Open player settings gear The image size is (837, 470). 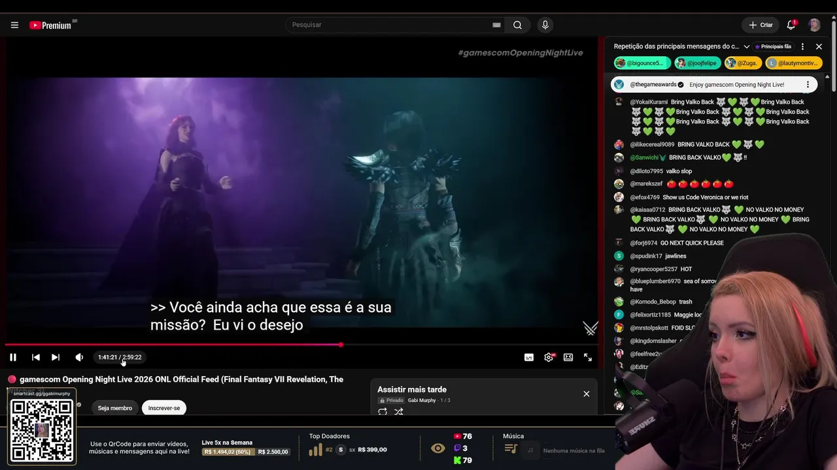(x=549, y=357)
